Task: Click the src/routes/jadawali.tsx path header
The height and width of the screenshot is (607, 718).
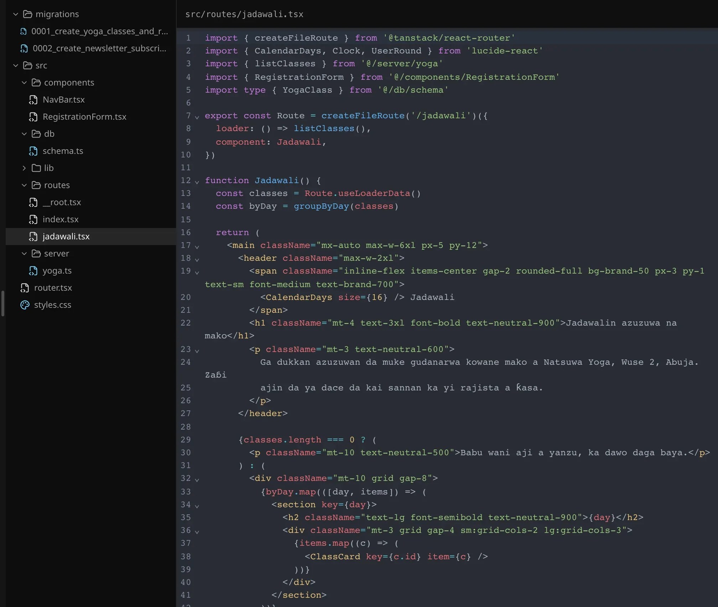Action: (244, 14)
